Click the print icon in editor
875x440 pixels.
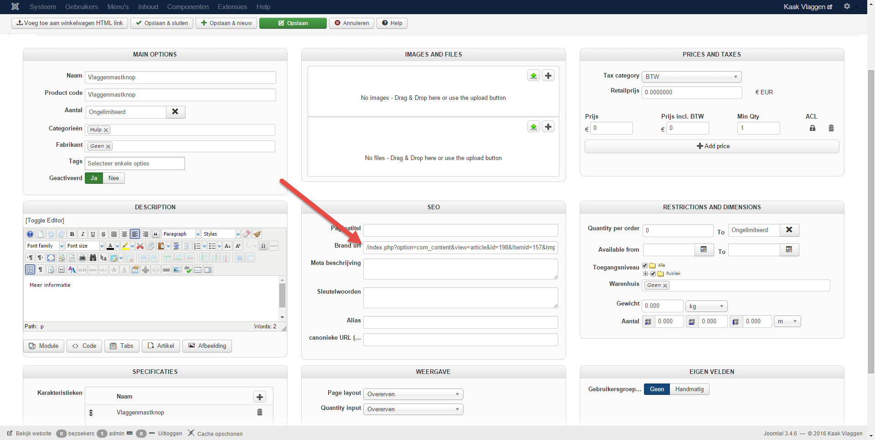(x=82, y=258)
